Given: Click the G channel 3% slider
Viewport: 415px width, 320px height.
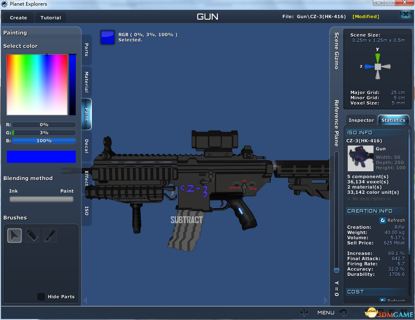Looking at the screenshot, I should click(44, 133).
